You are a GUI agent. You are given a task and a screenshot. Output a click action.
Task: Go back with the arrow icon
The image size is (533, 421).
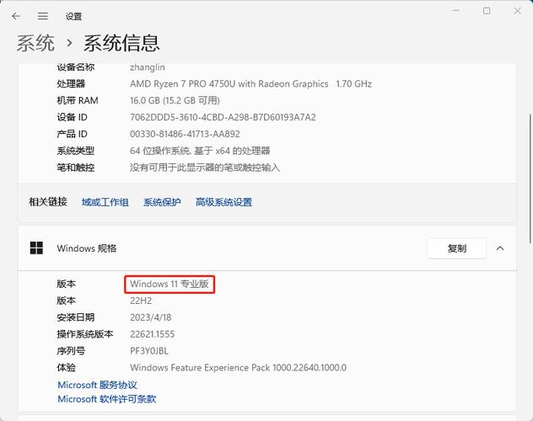click(16, 16)
